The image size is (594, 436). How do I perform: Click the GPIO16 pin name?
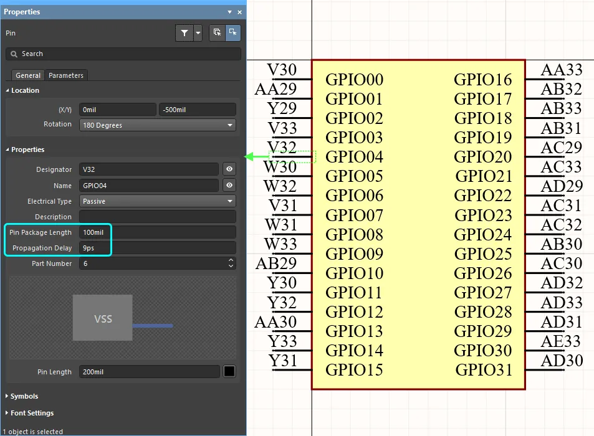[483, 80]
